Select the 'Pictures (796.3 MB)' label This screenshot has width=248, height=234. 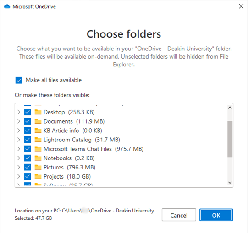tap(69, 167)
